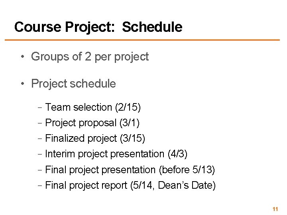The width and height of the screenshot is (287, 215).
Task: Click the bullet dot before 'Project schedule'
Action: tap(22, 84)
